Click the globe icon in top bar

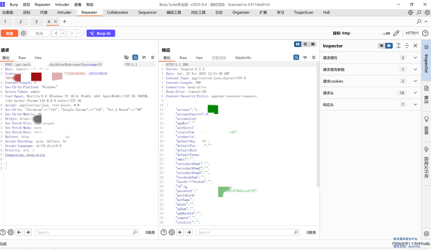pyautogui.click(x=410, y=12)
